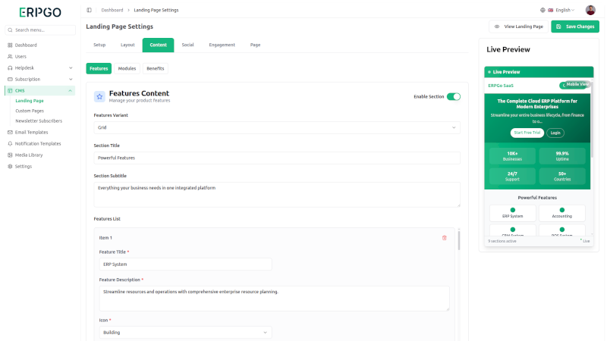Delete Item 1 with trash icon
607x341 pixels.
[445, 238]
